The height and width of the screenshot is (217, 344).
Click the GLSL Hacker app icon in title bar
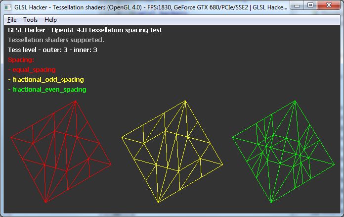click(x=8, y=7)
